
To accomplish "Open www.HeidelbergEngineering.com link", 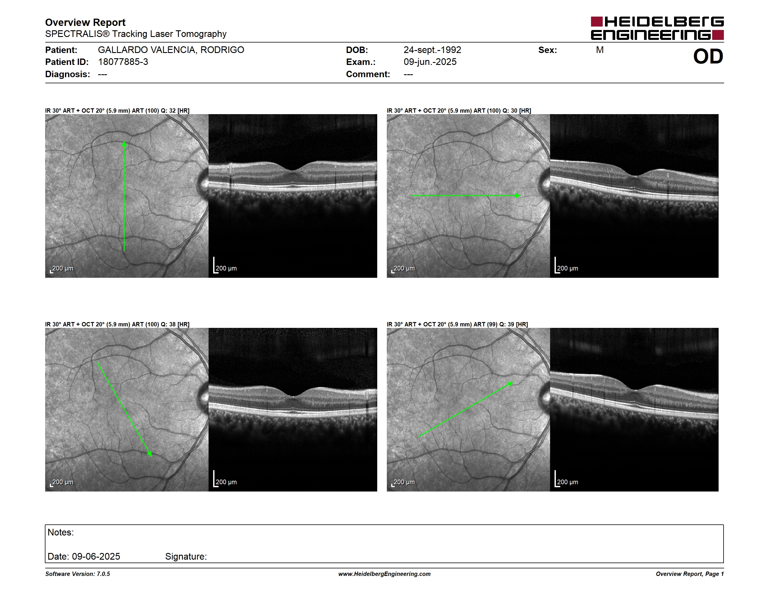I will click(x=384, y=574).
